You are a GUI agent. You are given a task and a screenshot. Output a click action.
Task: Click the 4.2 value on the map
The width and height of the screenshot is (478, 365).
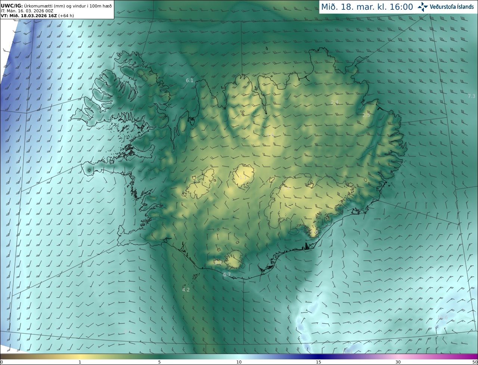click(186, 290)
